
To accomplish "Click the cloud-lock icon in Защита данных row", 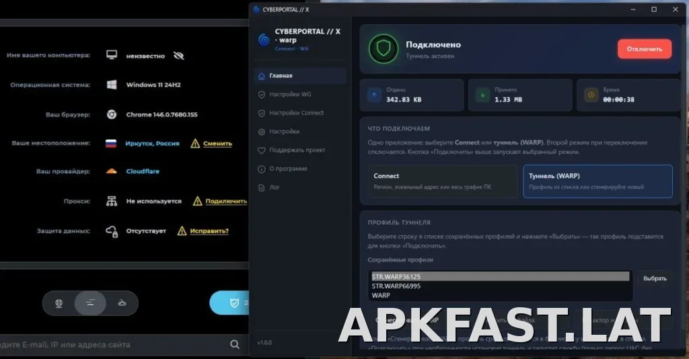I will [112, 231].
